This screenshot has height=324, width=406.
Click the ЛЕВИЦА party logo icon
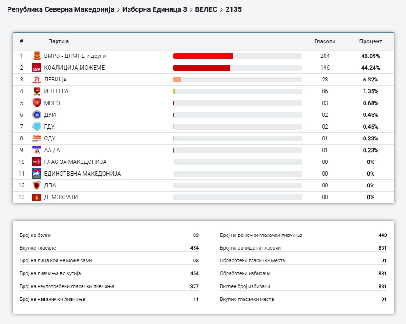(x=37, y=80)
